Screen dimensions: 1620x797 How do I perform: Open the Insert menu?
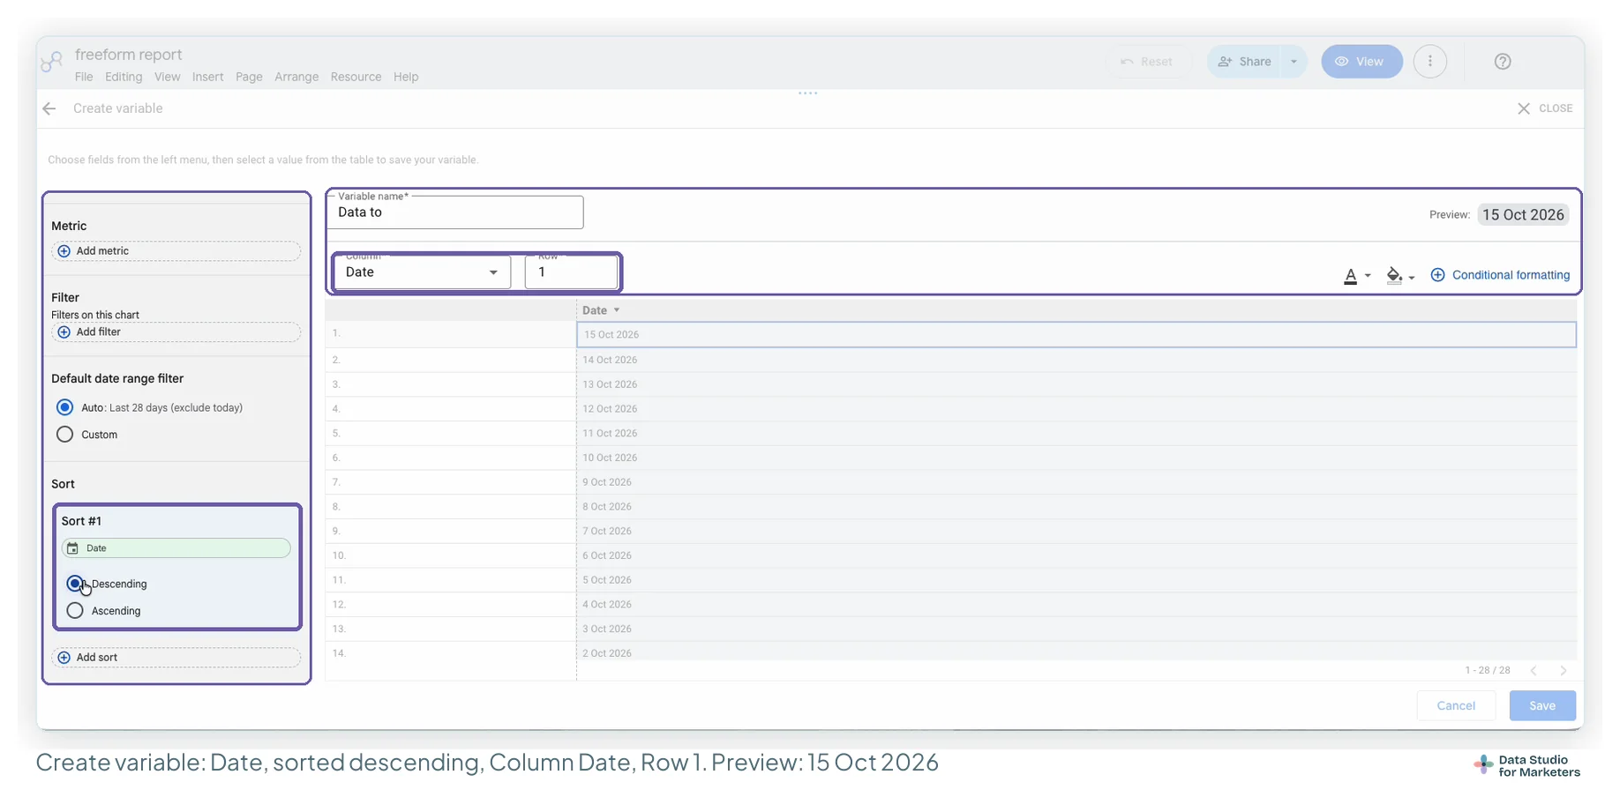point(208,78)
